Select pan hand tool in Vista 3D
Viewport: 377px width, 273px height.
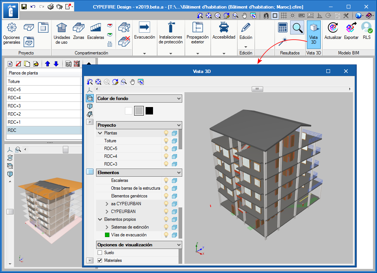pyautogui.click(x=132, y=82)
